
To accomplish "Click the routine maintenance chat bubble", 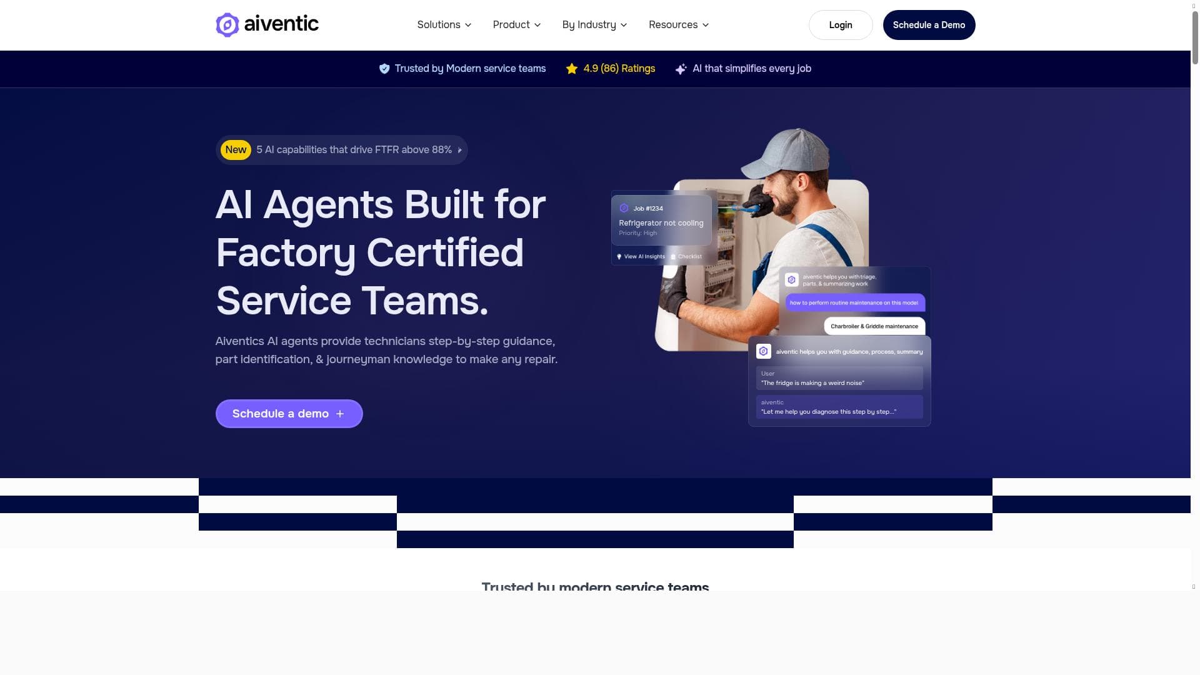I will point(855,302).
